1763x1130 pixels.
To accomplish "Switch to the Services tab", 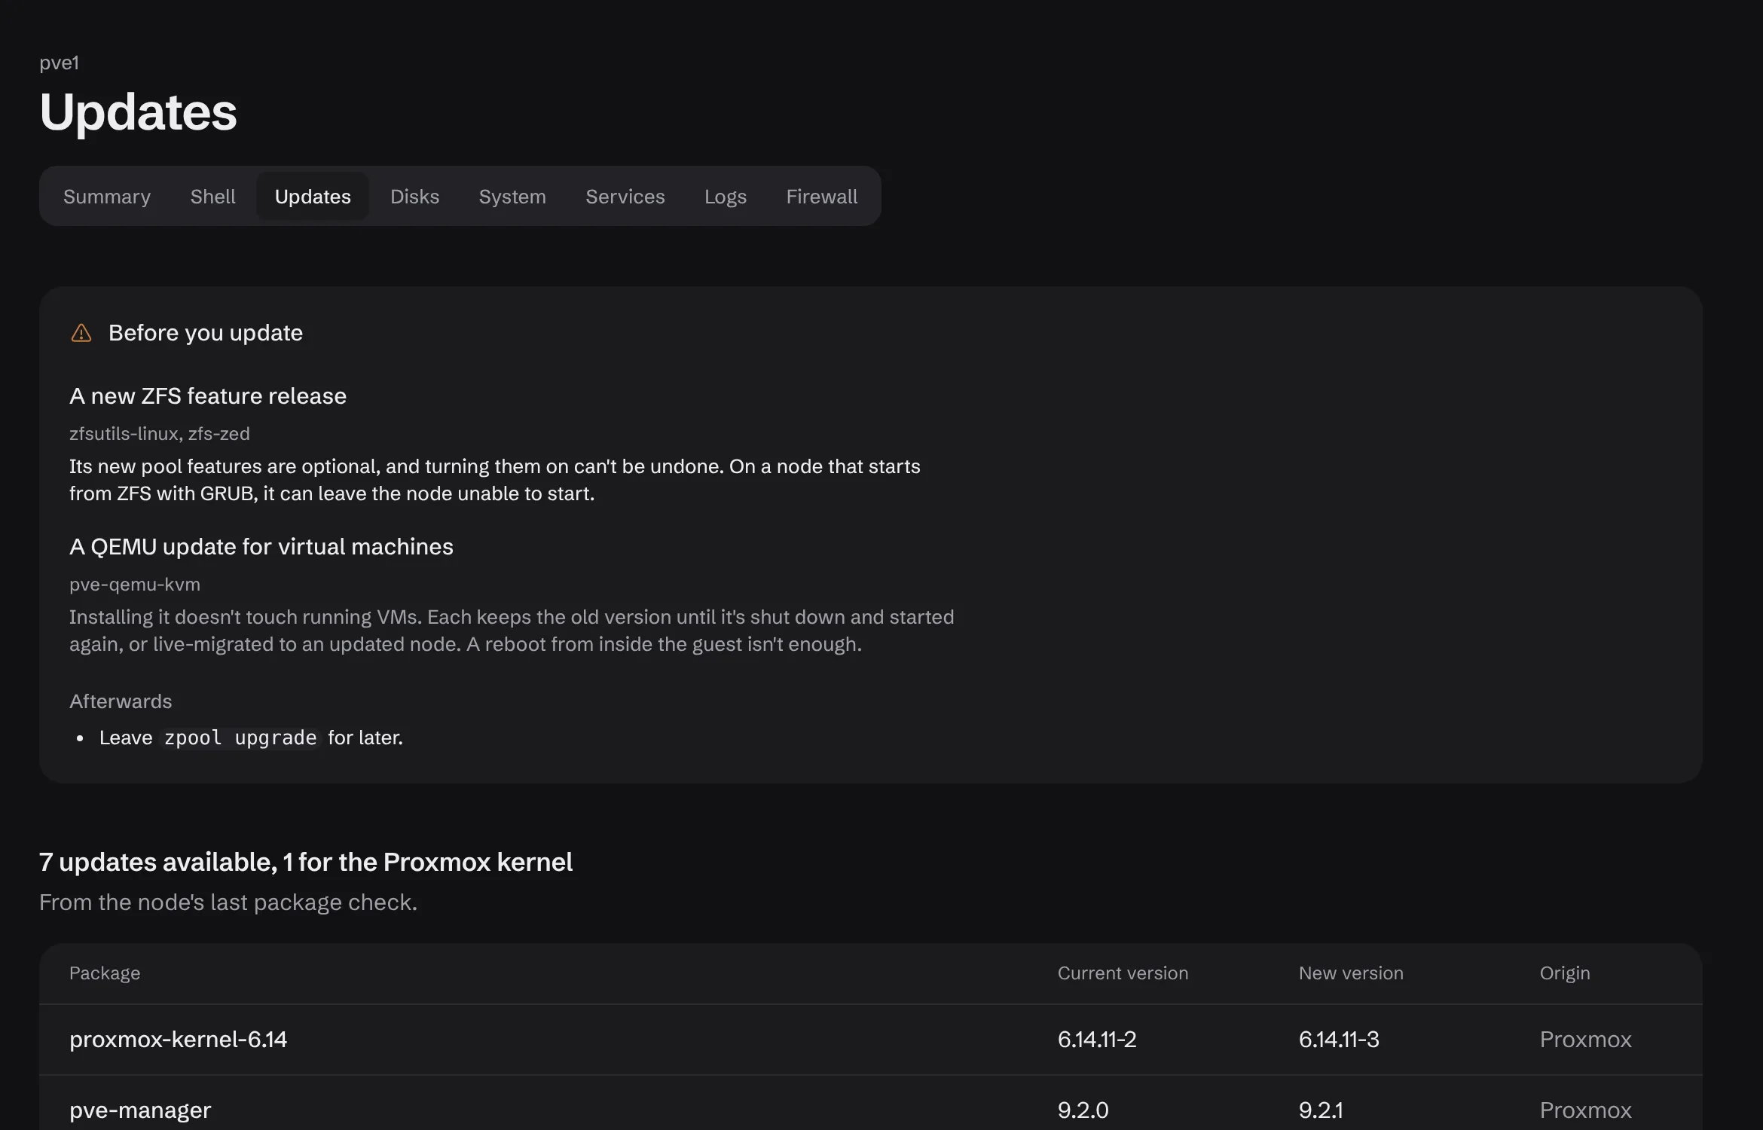I will [625, 197].
